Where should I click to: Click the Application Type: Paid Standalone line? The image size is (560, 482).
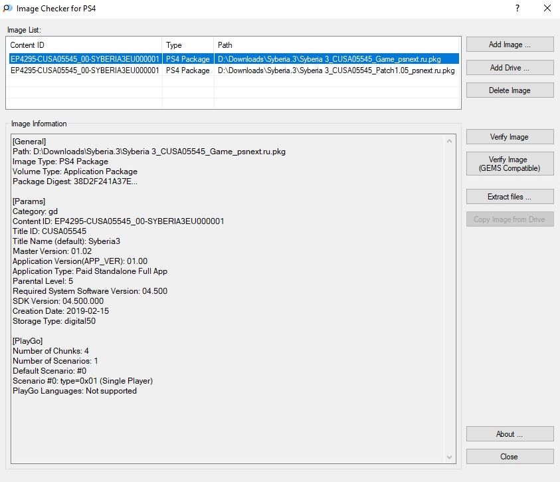pos(90,271)
